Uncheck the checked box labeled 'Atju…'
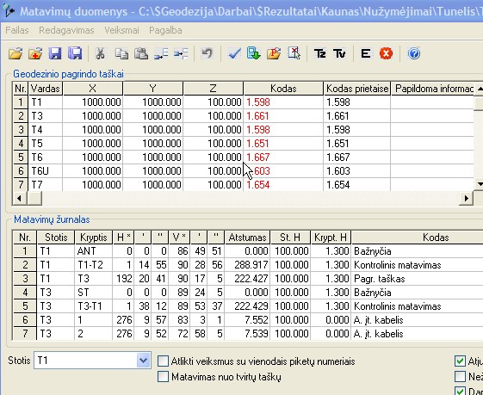The height and width of the screenshot is (395, 483). pos(460,361)
